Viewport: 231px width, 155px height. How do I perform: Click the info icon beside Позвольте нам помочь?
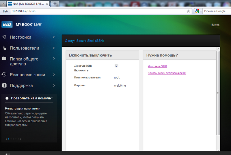(x=7, y=98)
